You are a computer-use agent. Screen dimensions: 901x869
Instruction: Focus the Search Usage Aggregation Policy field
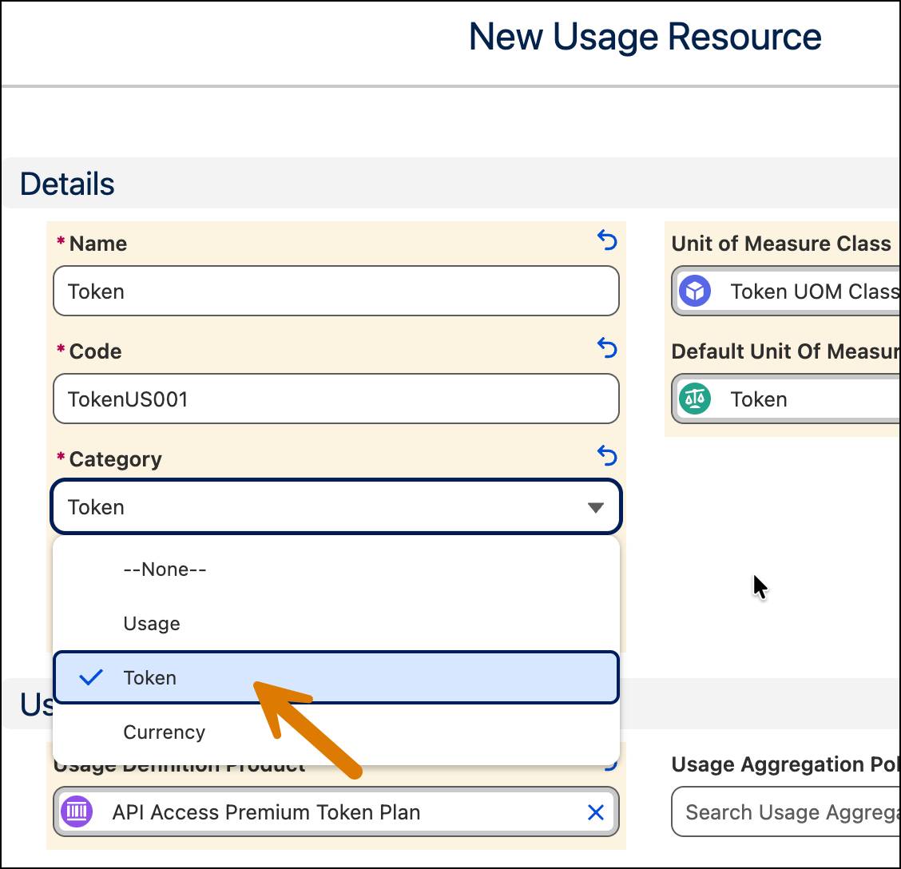[x=785, y=812]
